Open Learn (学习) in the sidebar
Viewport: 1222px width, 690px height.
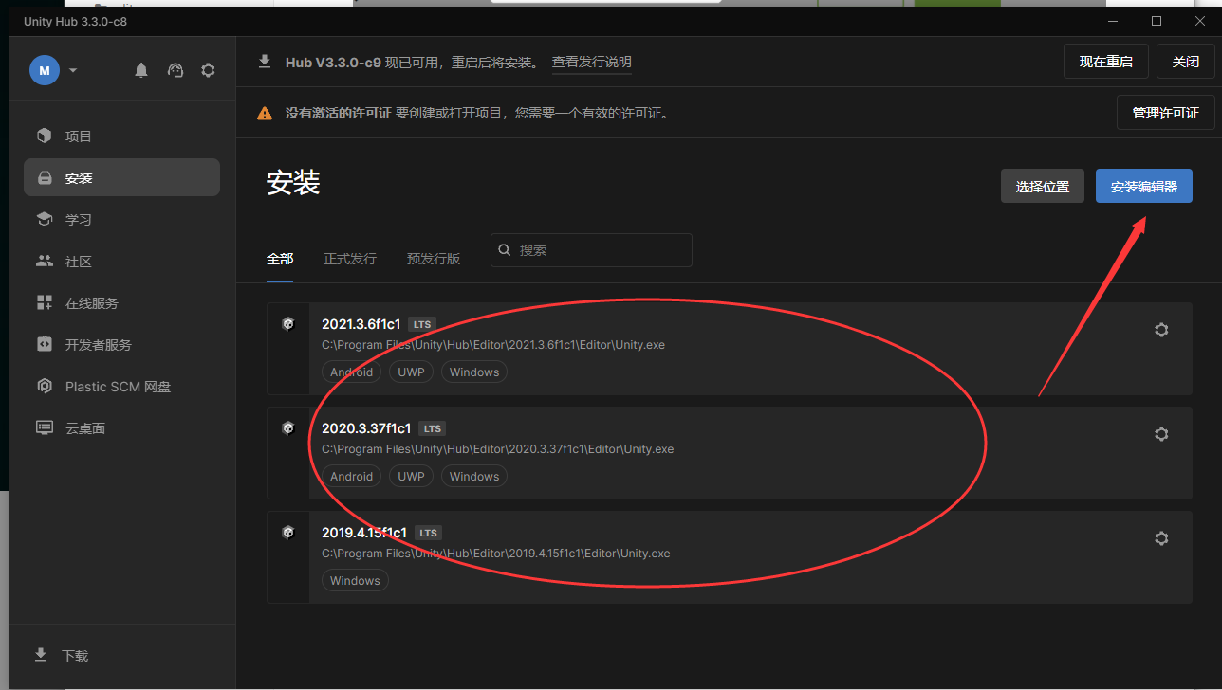[121, 219]
